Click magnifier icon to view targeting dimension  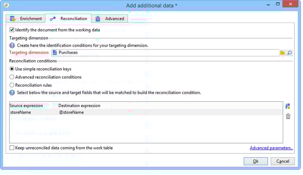(x=290, y=53)
